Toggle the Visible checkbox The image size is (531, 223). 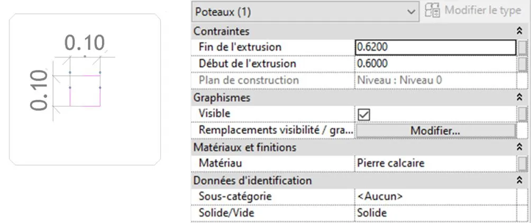click(x=364, y=114)
